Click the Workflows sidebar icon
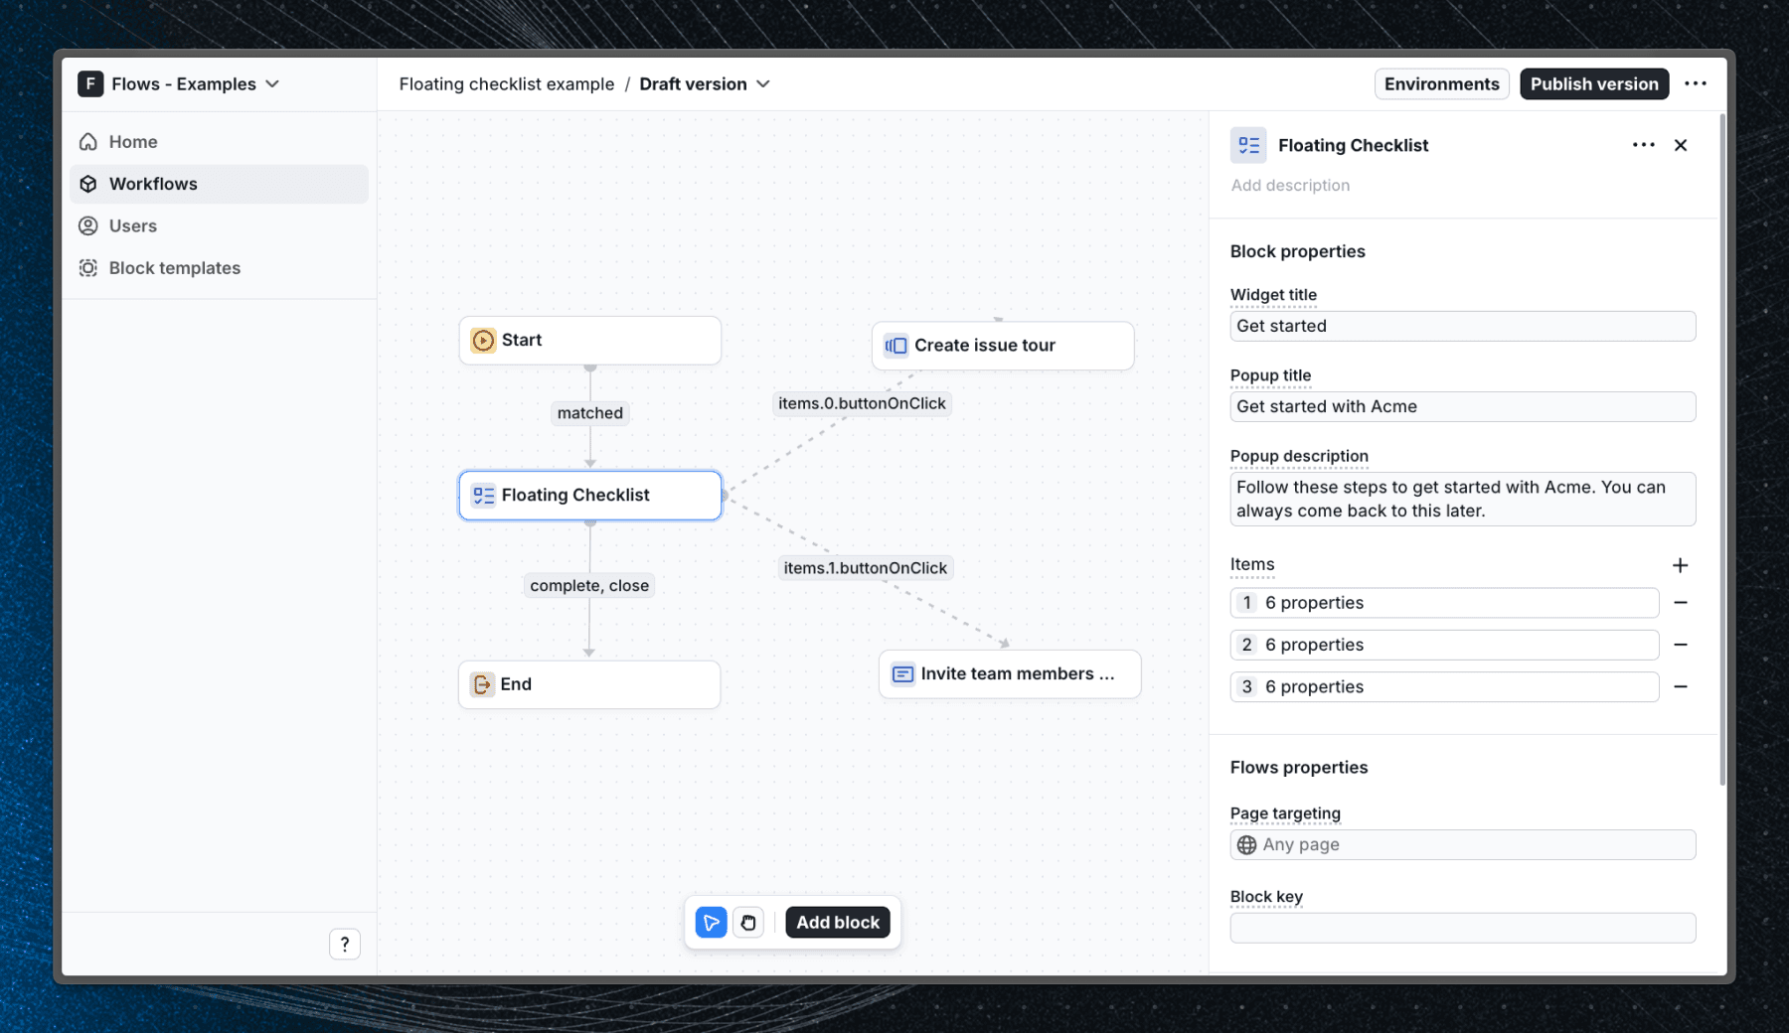This screenshot has height=1033, width=1789. (x=89, y=184)
